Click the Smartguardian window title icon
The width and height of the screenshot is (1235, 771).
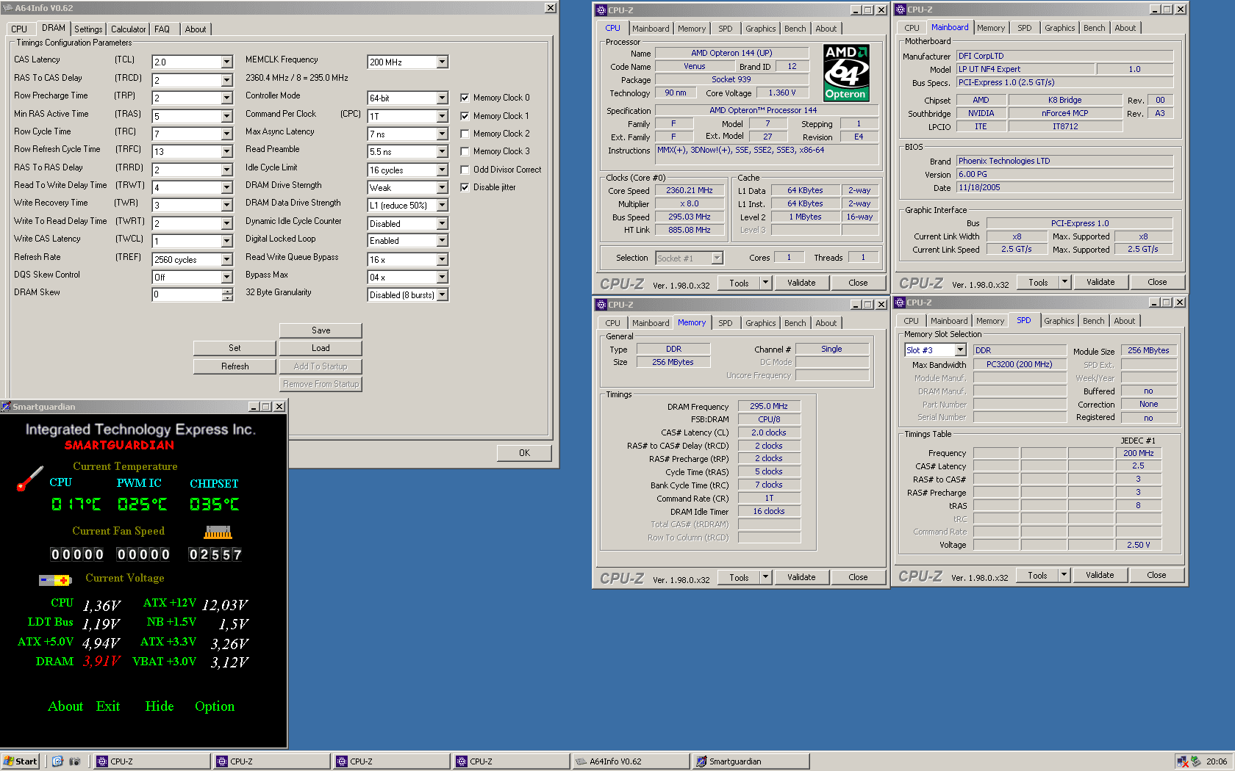coord(6,407)
